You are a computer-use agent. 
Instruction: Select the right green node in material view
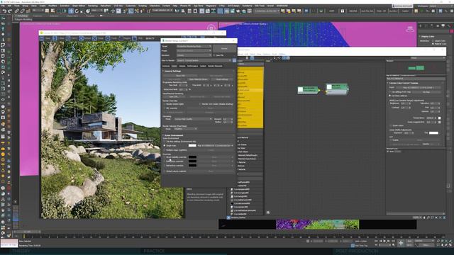click(337, 89)
